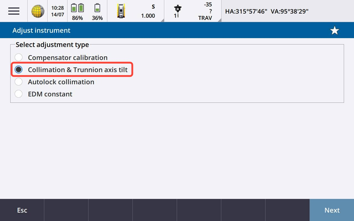Tap the Adjust instrument title bar
The image size is (354, 221).
pyautogui.click(x=41, y=30)
